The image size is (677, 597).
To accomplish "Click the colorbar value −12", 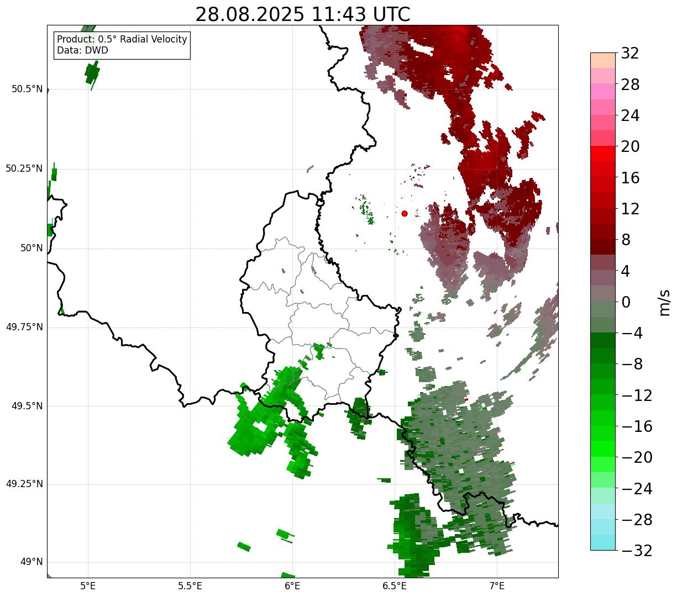I will point(637,395).
